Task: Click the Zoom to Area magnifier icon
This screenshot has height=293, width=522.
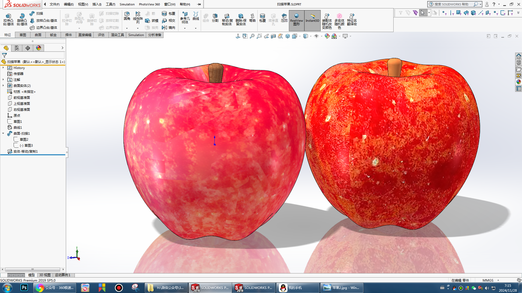Action: pyautogui.click(x=259, y=36)
